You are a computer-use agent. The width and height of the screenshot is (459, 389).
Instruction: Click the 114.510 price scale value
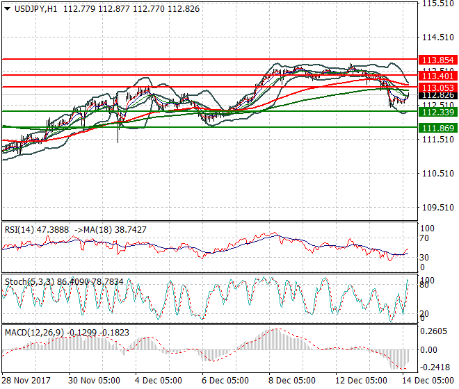click(438, 37)
